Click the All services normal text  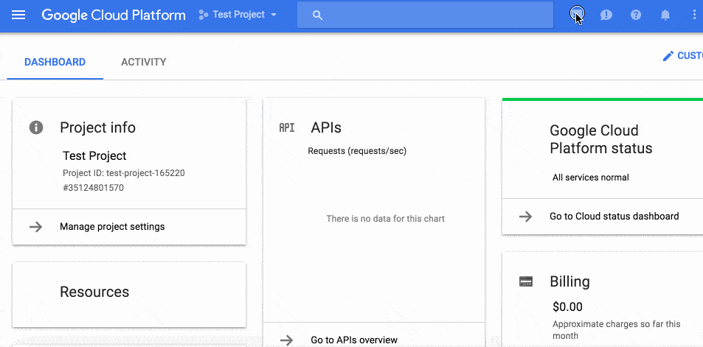pos(590,178)
